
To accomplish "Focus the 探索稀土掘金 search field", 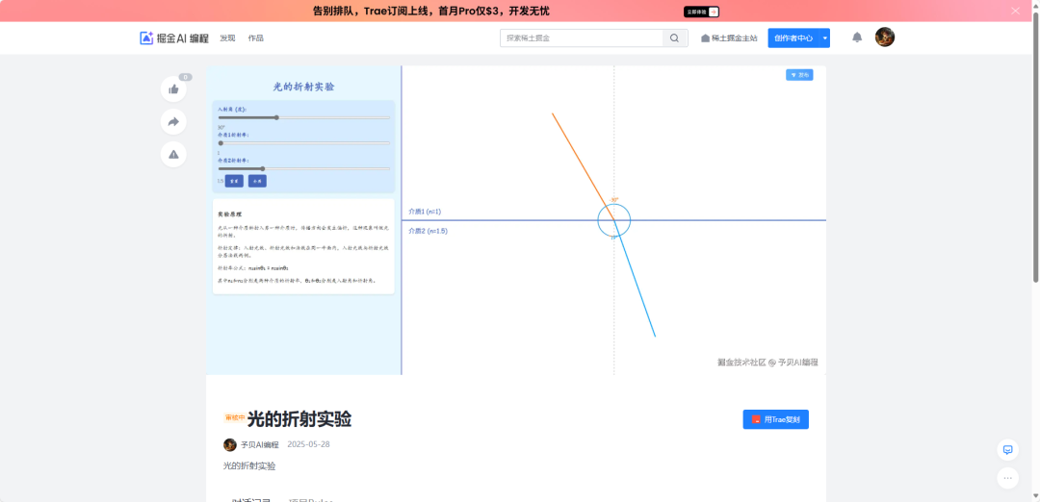I will tap(581, 38).
